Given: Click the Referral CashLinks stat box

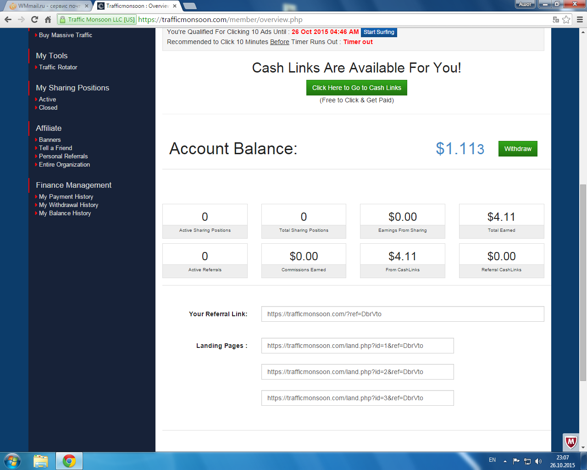Looking at the screenshot, I should pos(502,261).
